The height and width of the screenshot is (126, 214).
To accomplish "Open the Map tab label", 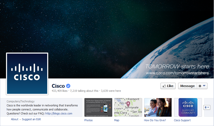I will 117,120.
